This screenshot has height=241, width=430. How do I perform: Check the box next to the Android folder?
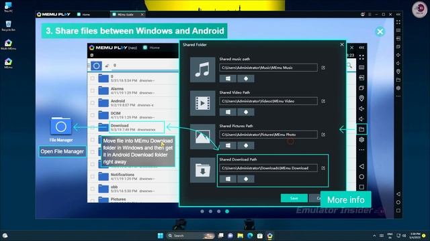coord(93,103)
